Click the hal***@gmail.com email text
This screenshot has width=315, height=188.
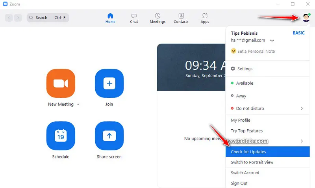click(x=248, y=40)
